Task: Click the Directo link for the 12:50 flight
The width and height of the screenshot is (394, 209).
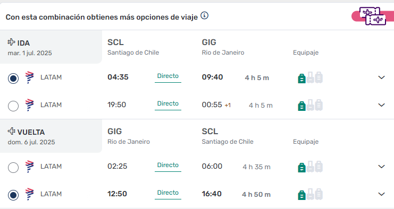Action: coord(168,193)
